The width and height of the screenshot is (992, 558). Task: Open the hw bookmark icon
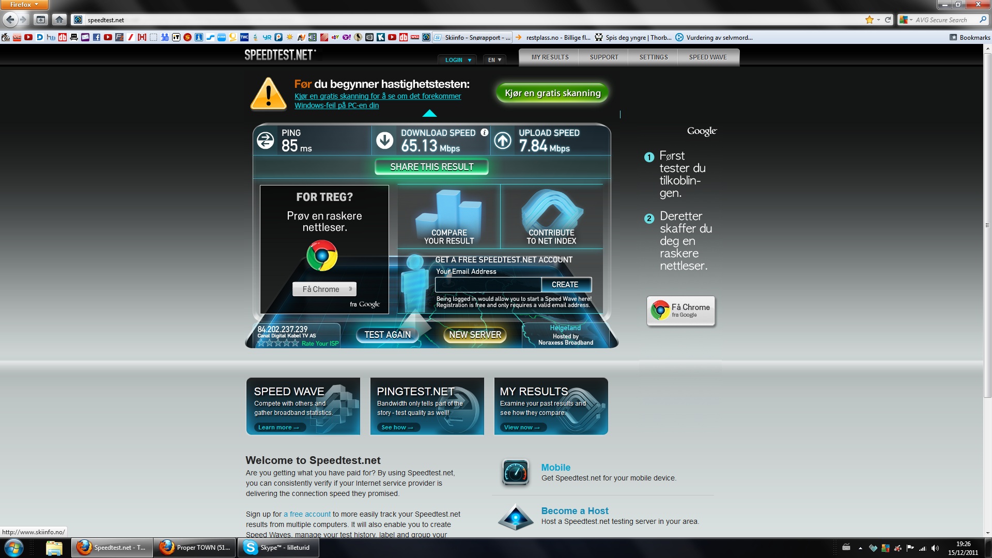pyautogui.click(x=51, y=37)
